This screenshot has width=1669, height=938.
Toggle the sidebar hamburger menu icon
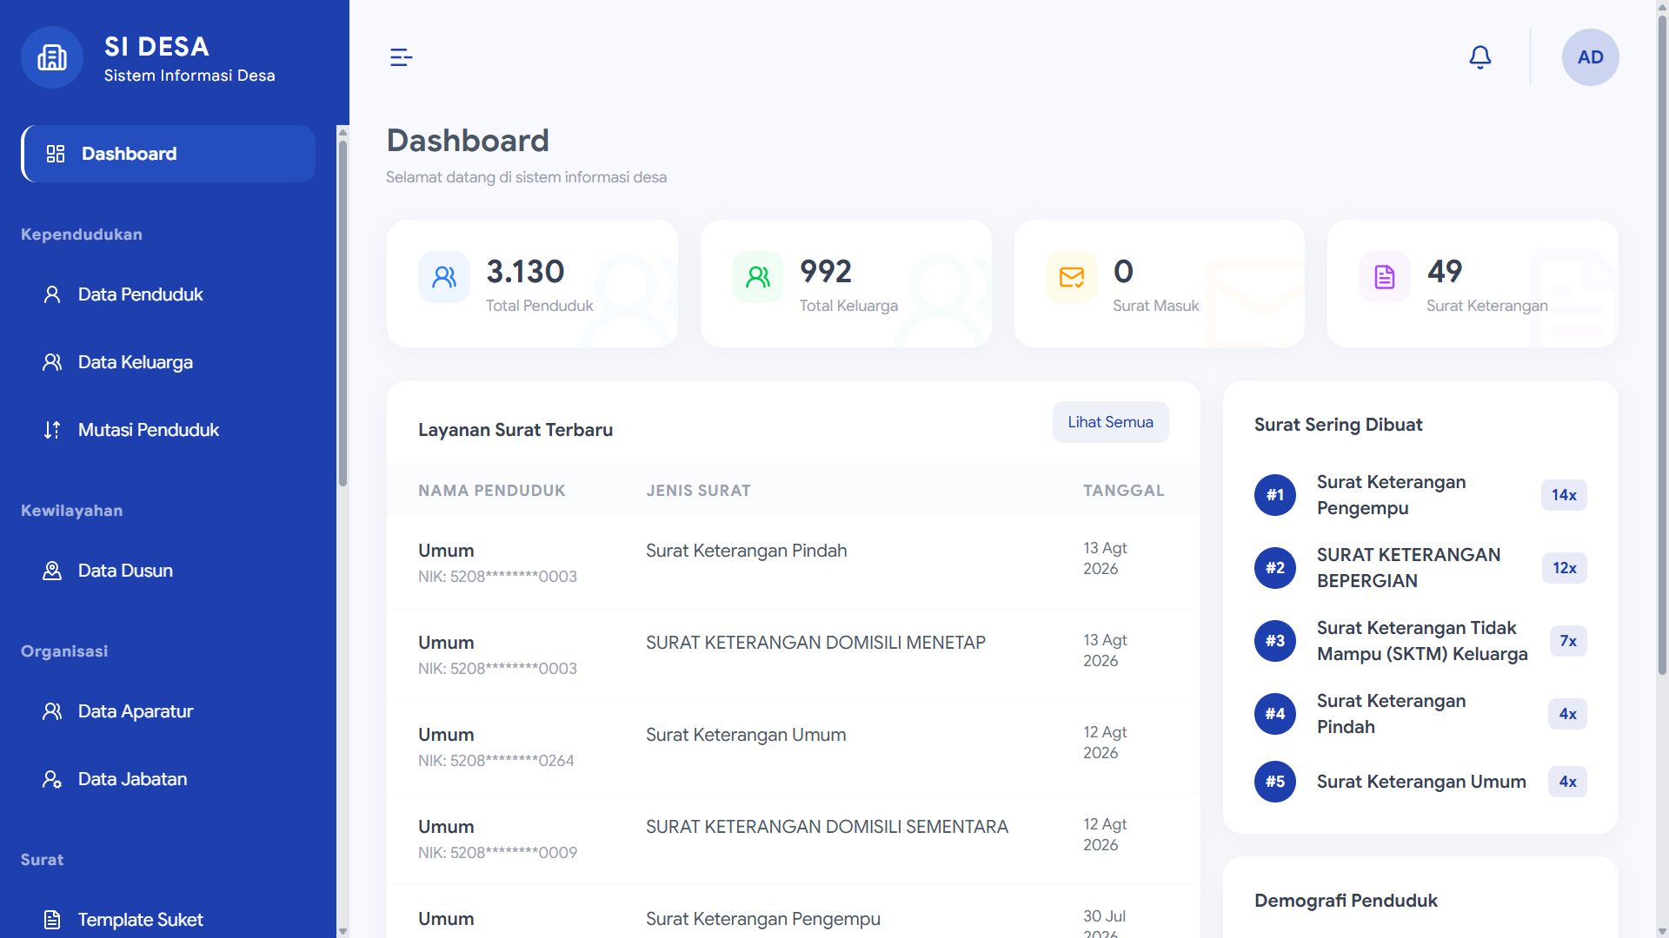401,57
